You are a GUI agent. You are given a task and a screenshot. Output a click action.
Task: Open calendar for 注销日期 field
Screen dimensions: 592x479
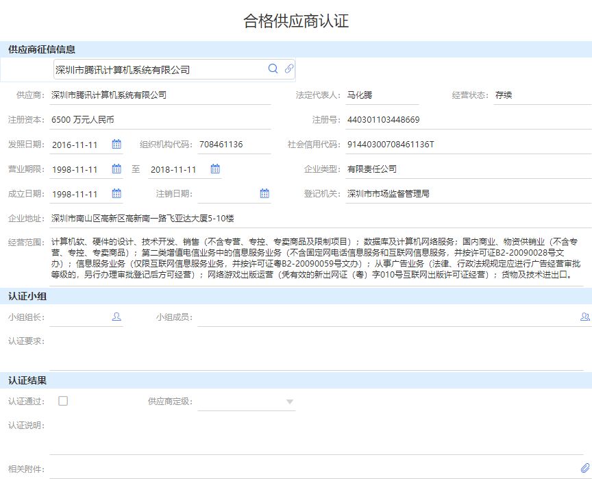click(x=264, y=194)
